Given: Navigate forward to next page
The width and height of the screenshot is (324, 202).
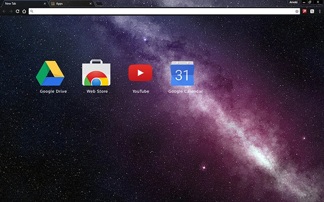Looking at the screenshot, I should pos(11,11).
